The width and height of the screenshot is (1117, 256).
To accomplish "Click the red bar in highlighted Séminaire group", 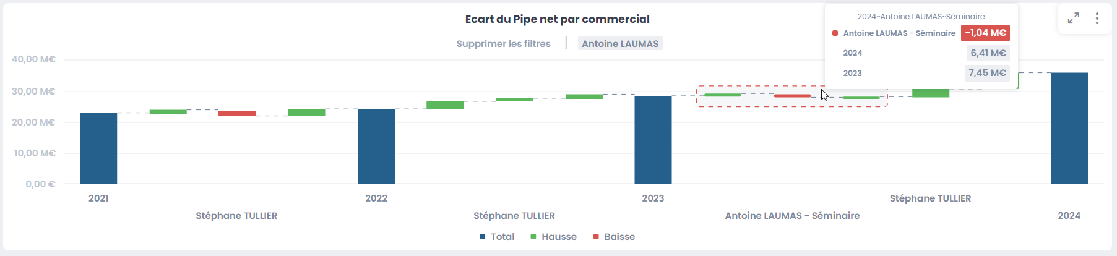I will [x=792, y=96].
